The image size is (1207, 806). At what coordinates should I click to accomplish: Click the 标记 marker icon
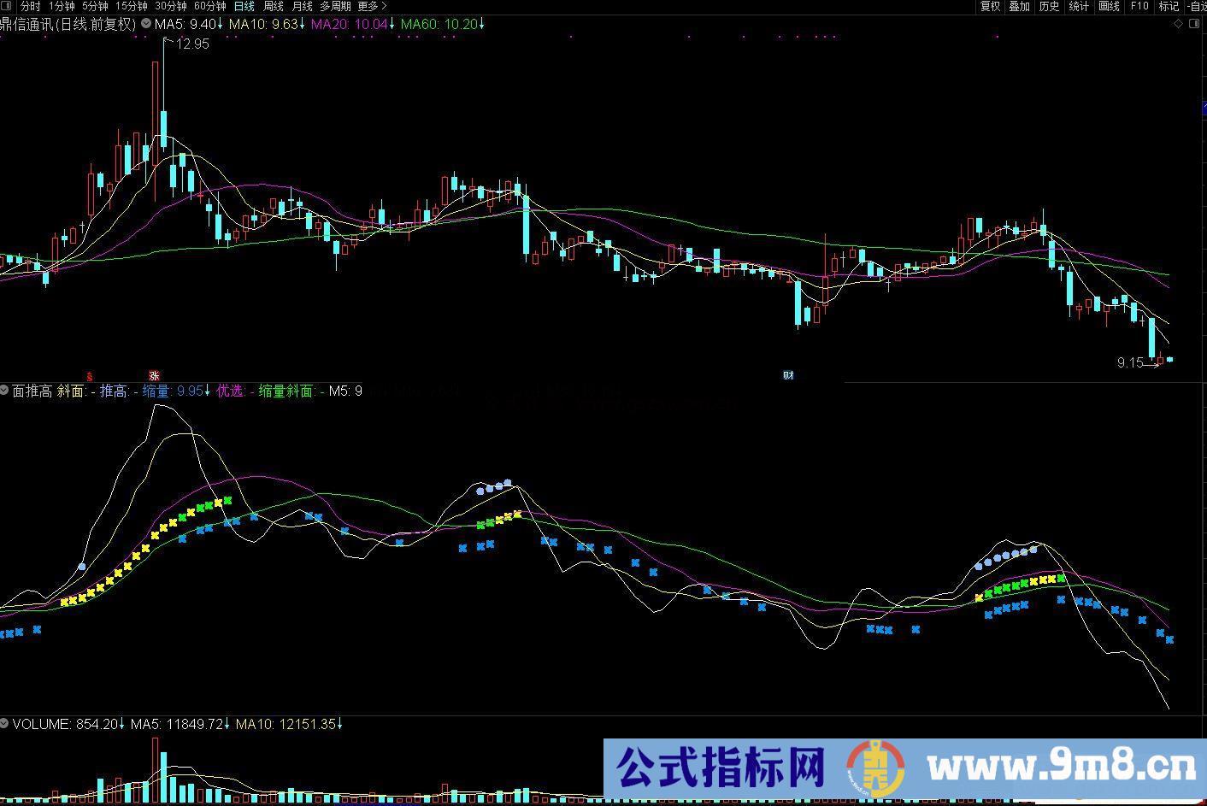pyautogui.click(x=1168, y=6)
